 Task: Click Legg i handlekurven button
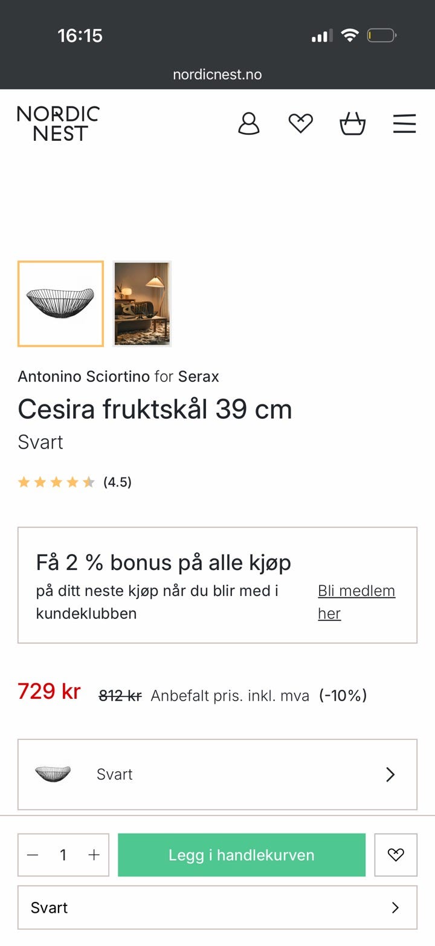[x=242, y=855]
